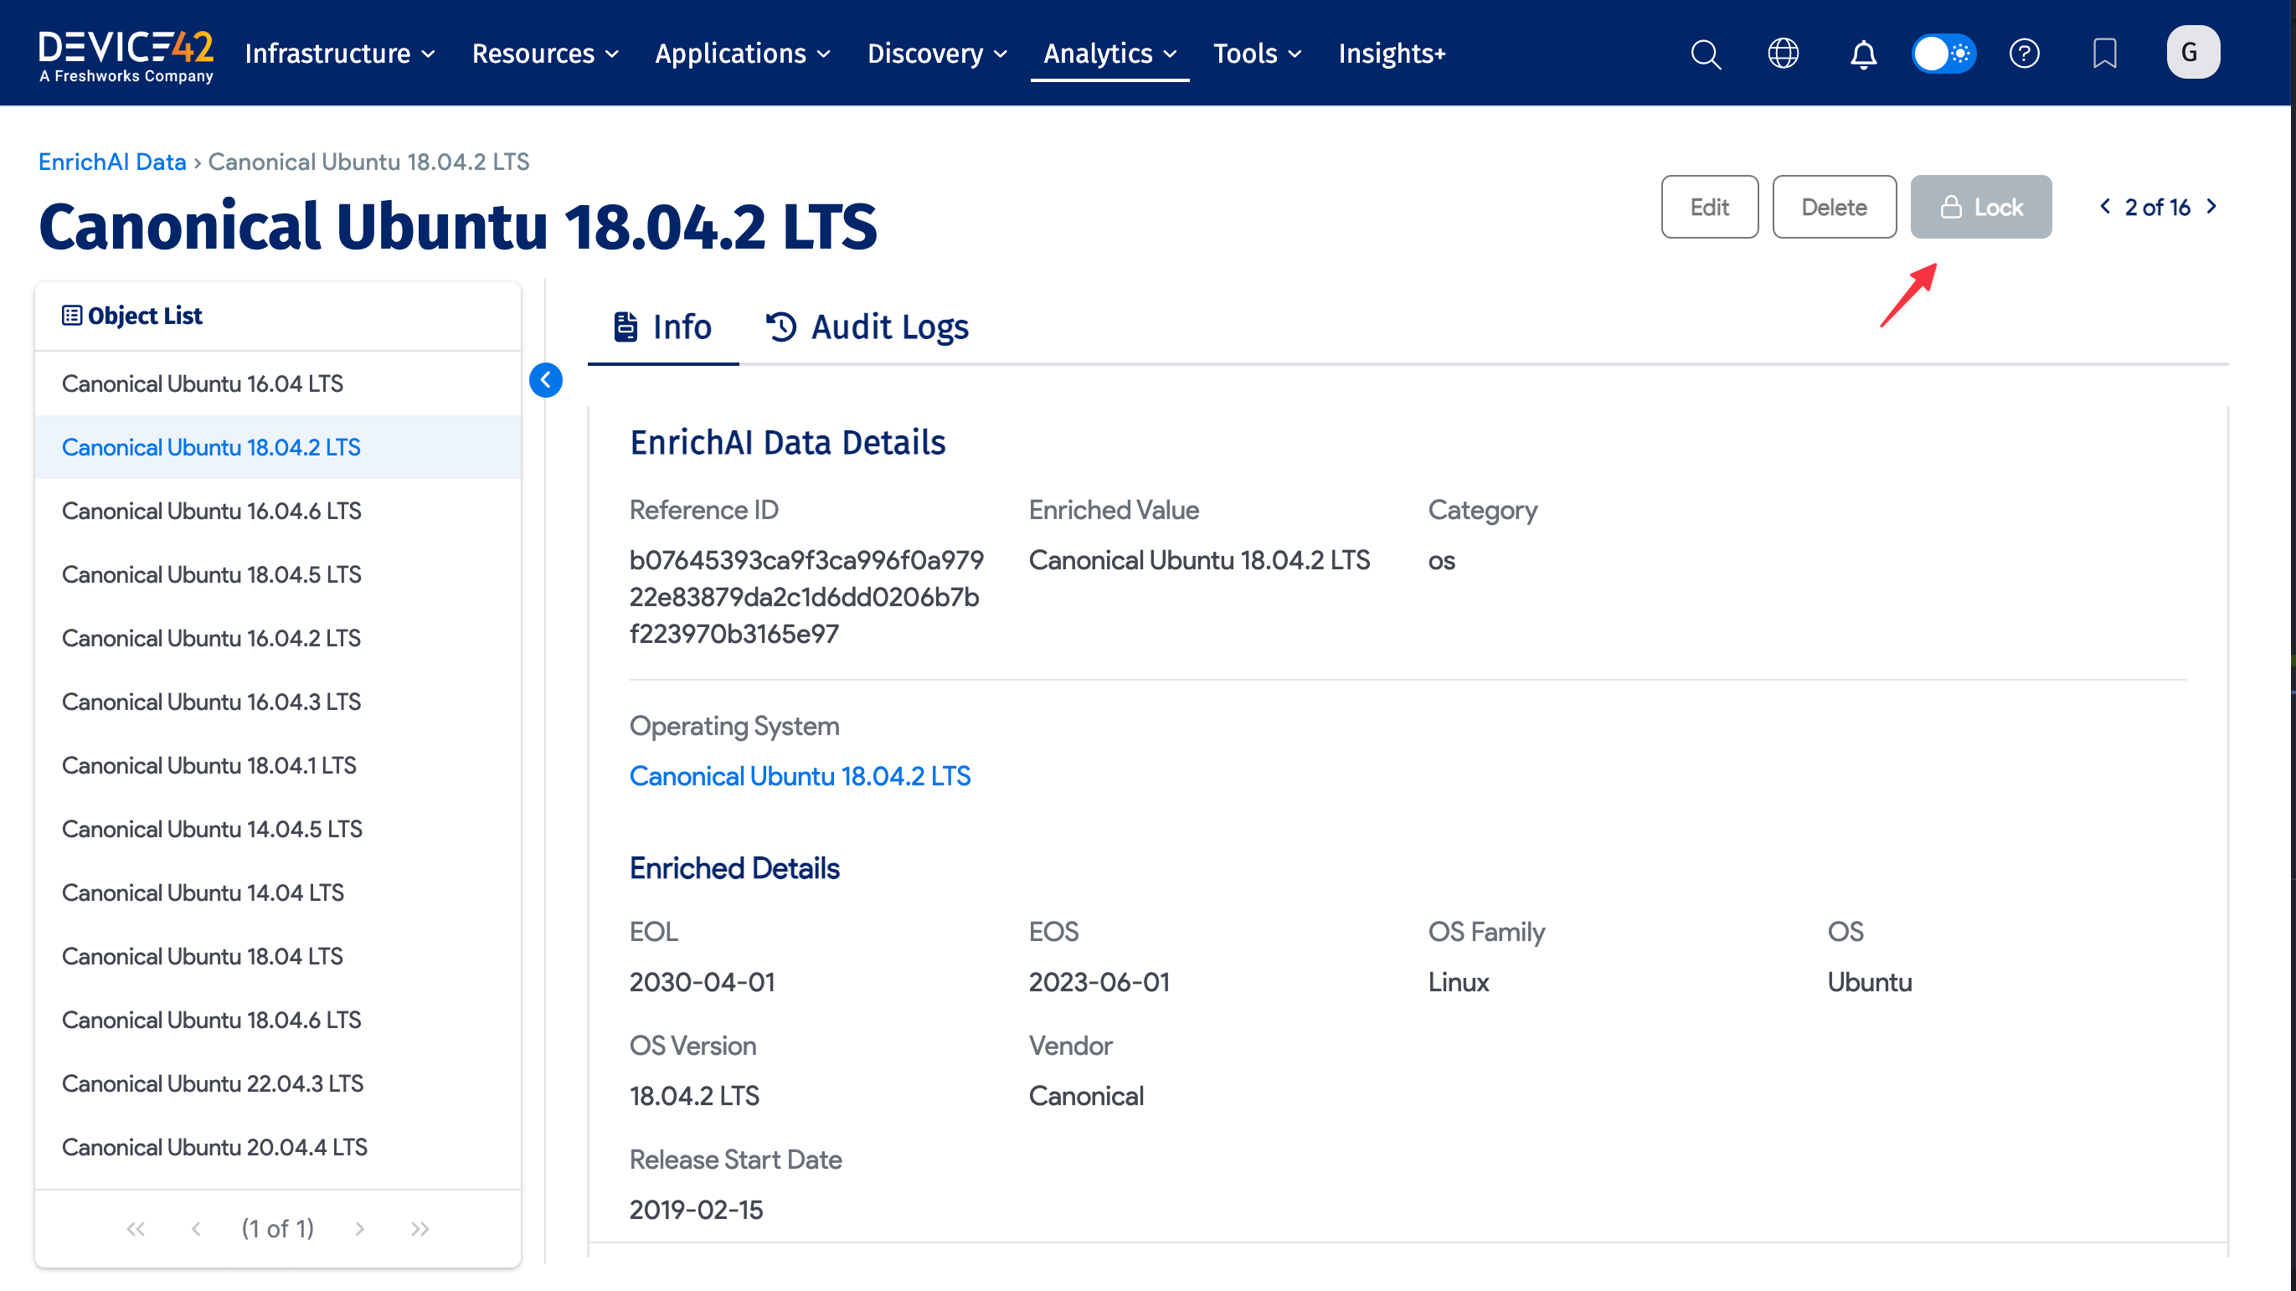Open the Insights+ menu item
The width and height of the screenshot is (2296, 1291).
pyautogui.click(x=1392, y=54)
